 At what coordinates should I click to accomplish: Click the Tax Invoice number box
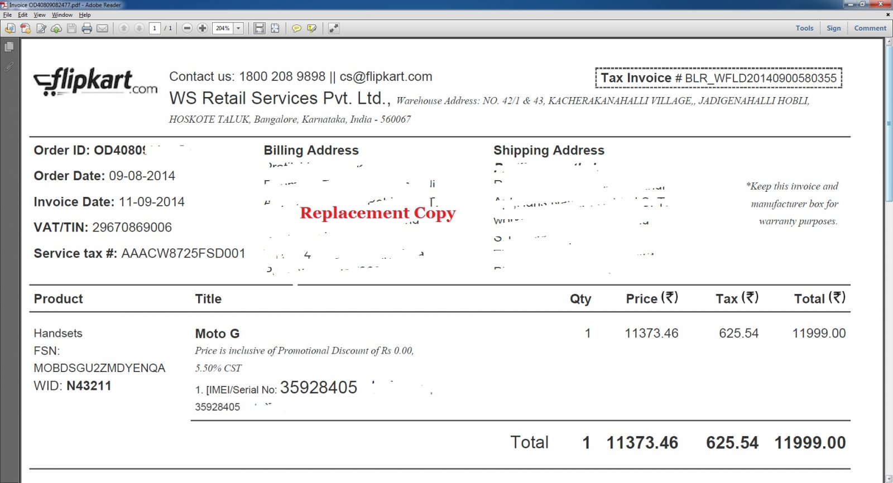pos(719,78)
